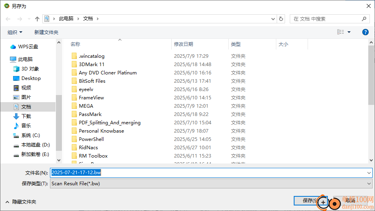Click 文档 in address breadcrumb
Image resolution: width=375 pixels, height=211 pixels.
(x=88, y=19)
